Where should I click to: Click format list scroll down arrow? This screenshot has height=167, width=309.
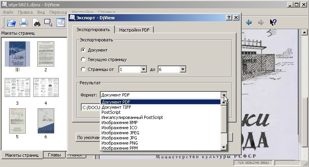224,147
